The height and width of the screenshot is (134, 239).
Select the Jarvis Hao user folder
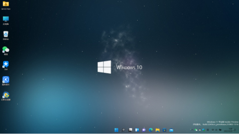6,5
